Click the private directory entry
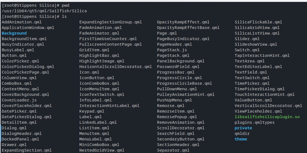 coord(243,128)
